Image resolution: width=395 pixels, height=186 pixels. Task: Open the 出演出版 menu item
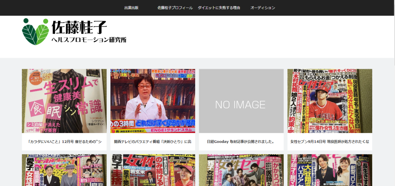[131, 8]
